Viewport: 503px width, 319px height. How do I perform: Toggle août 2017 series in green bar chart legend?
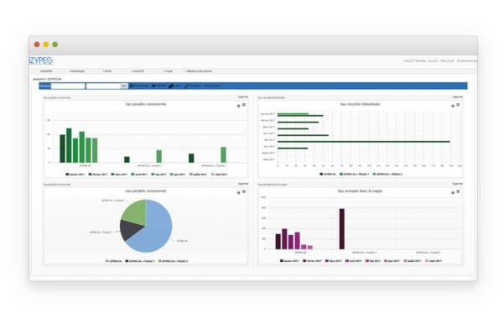[220, 174]
